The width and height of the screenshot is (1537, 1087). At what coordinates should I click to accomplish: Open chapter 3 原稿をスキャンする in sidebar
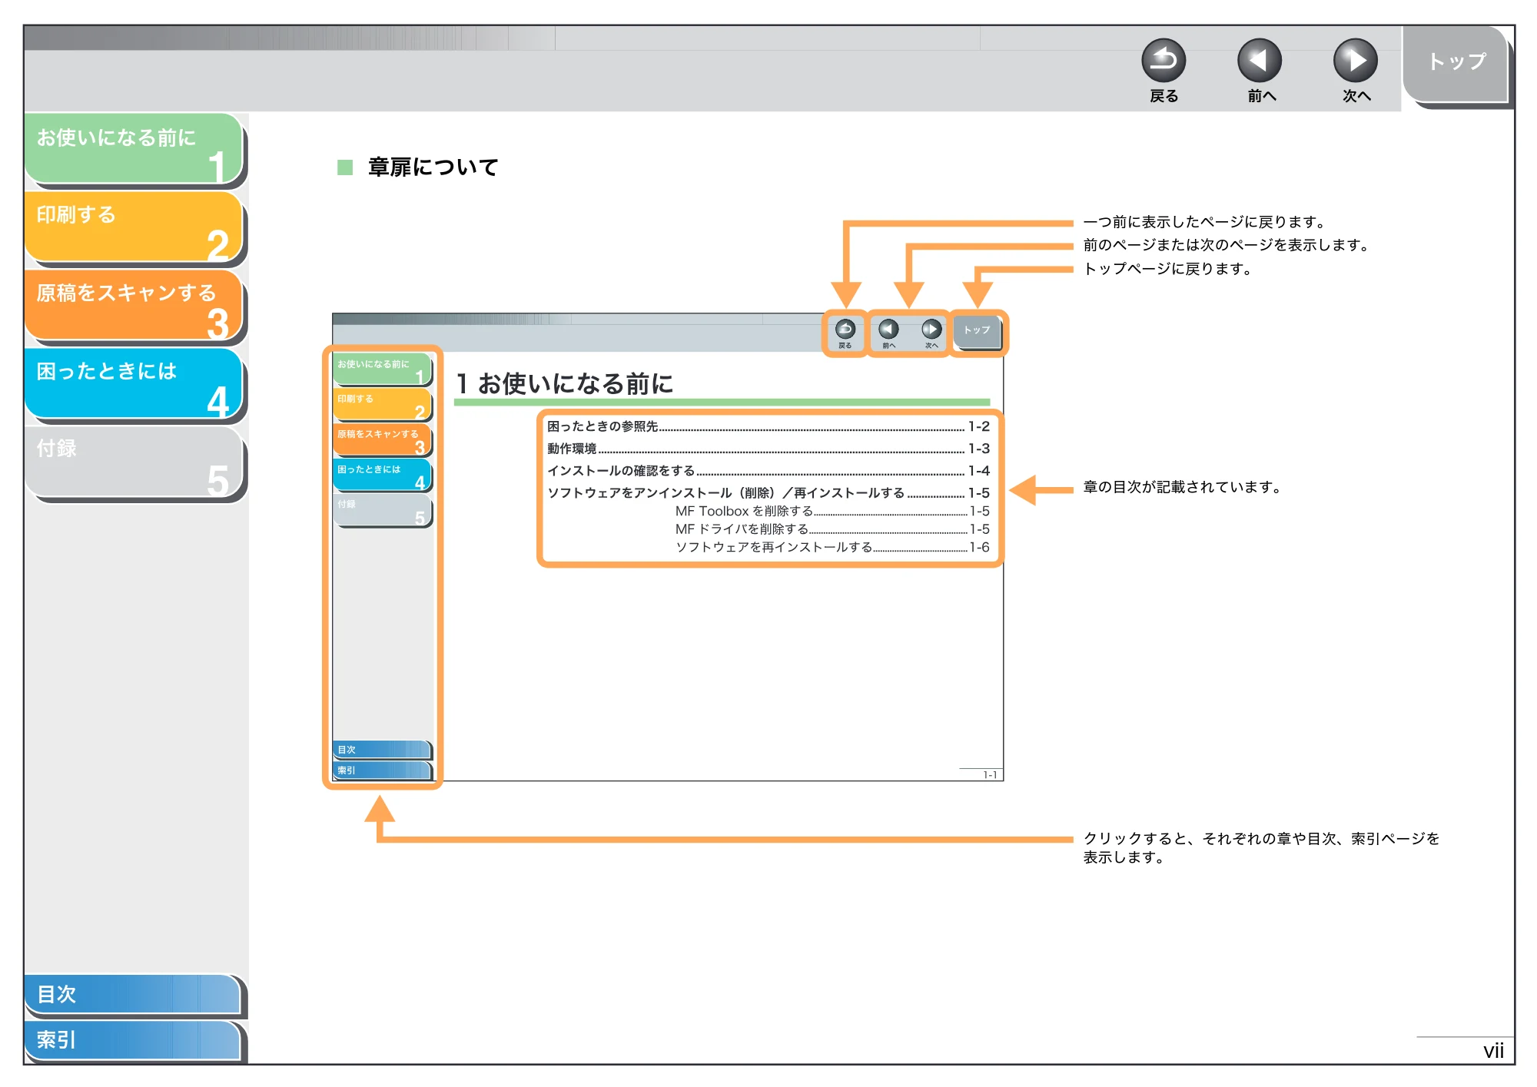coord(134,306)
